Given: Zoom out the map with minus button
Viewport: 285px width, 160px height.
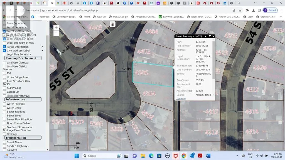Looking at the screenshot, I should (x=56, y=33).
